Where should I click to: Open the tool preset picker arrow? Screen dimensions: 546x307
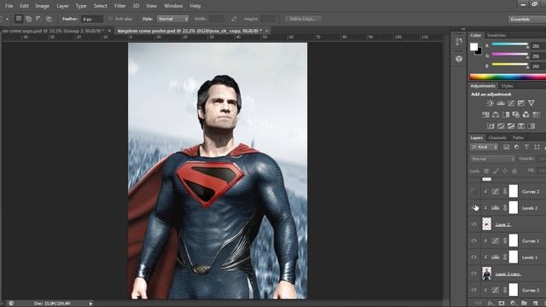point(7,19)
